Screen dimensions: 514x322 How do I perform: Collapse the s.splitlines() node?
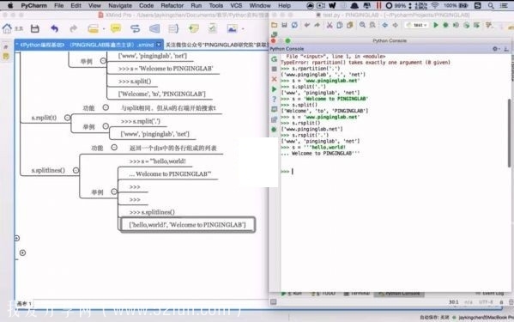coord(76,170)
